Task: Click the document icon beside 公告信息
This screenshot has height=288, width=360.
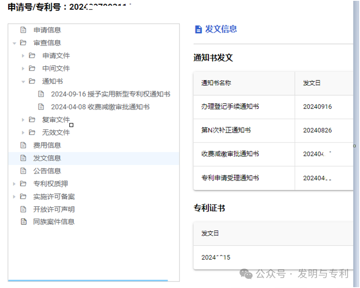Action: [24, 170]
